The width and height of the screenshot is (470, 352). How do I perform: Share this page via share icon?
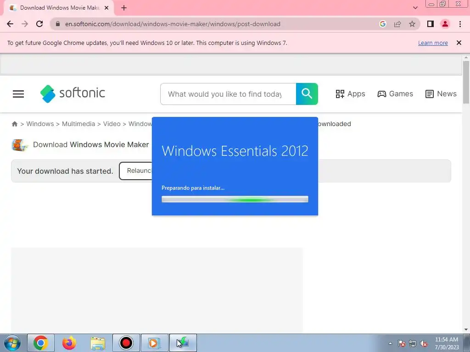(x=397, y=24)
